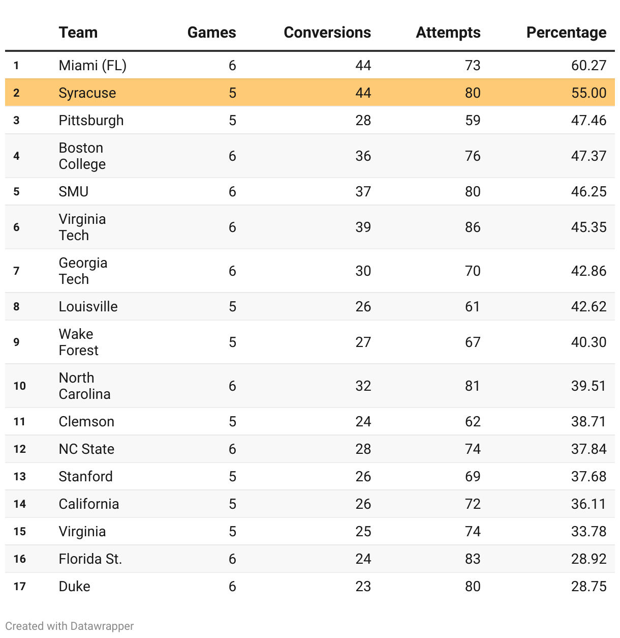Select the Virginia Tech team cell

coord(82,227)
